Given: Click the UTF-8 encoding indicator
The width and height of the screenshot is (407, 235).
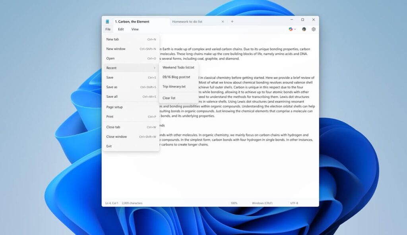Looking at the screenshot, I should click(294, 203).
